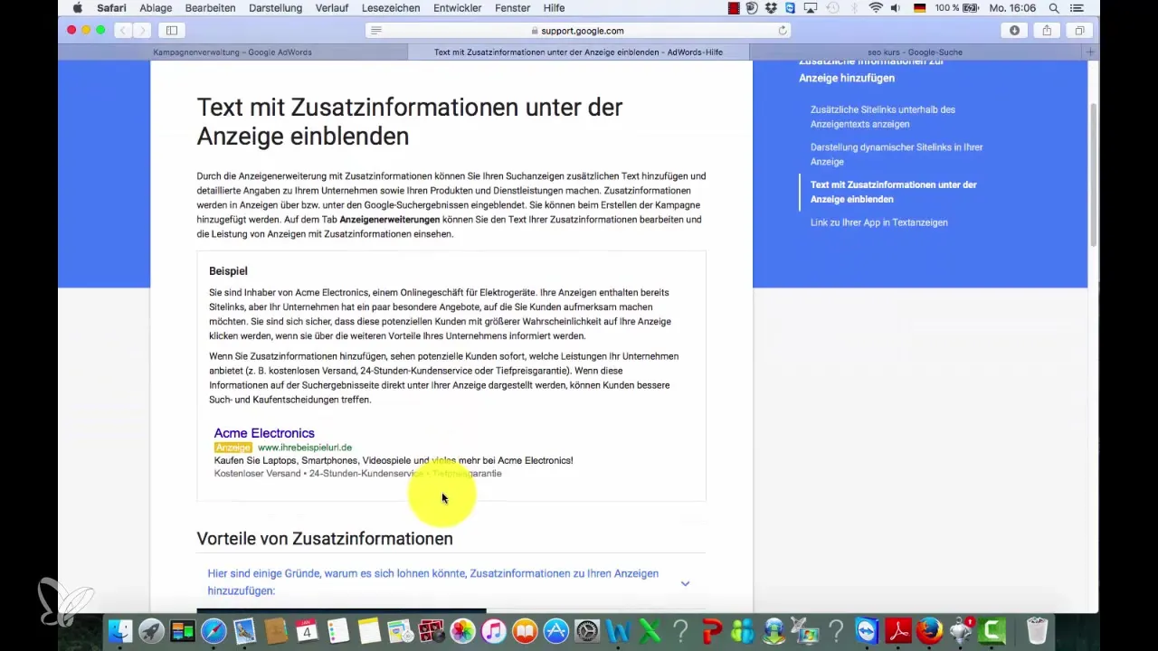Open Launchpad from the Dock
The image size is (1158, 651).
(x=151, y=630)
